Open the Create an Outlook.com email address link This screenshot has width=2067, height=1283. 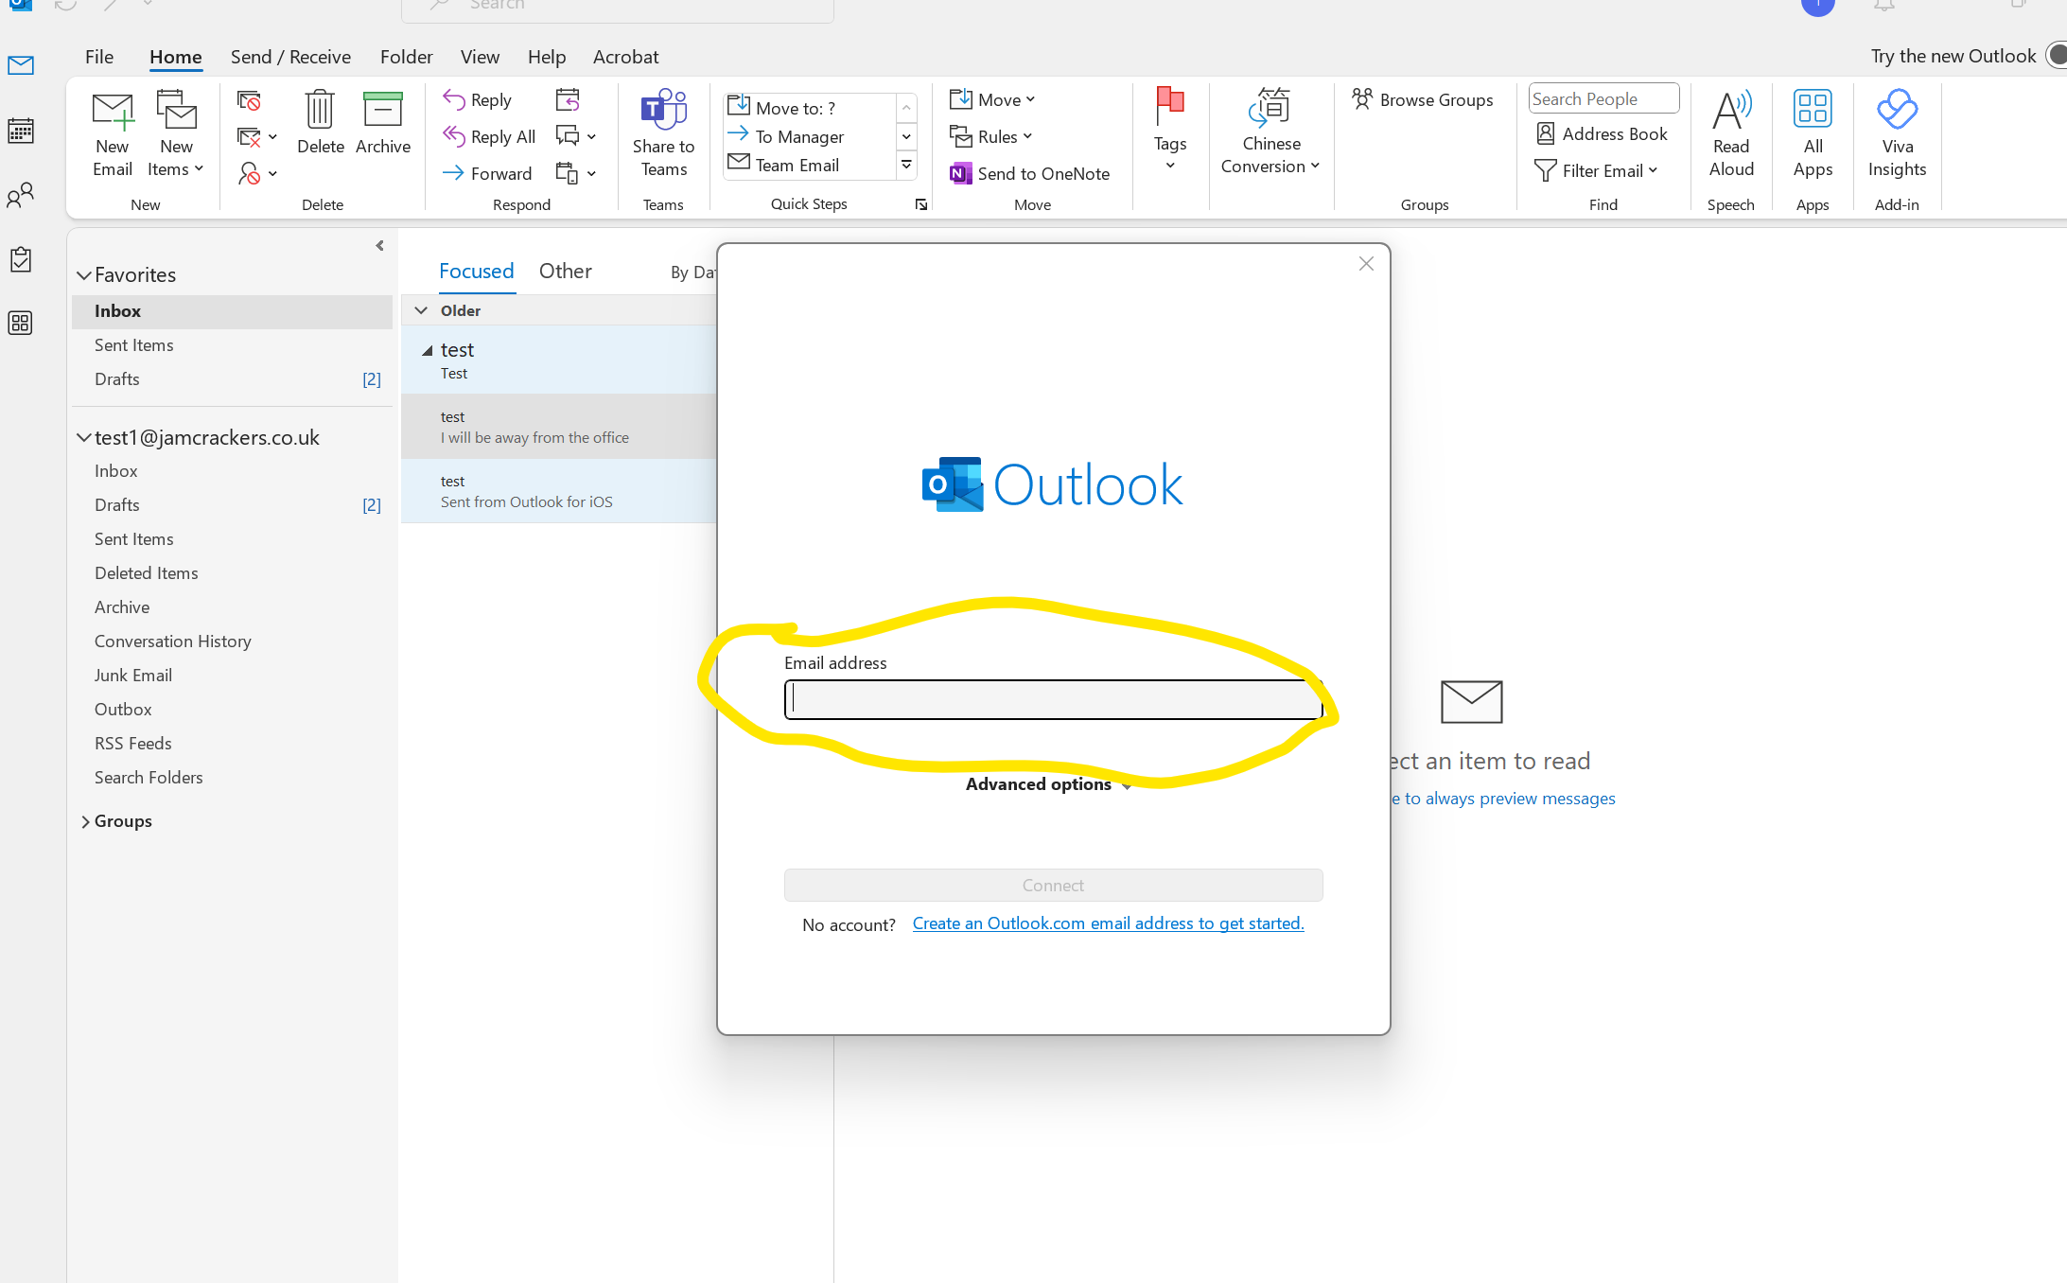tap(1107, 923)
